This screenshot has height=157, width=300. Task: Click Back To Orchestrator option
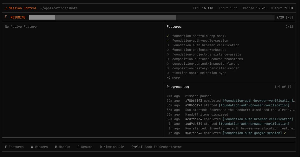(x=156, y=147)
